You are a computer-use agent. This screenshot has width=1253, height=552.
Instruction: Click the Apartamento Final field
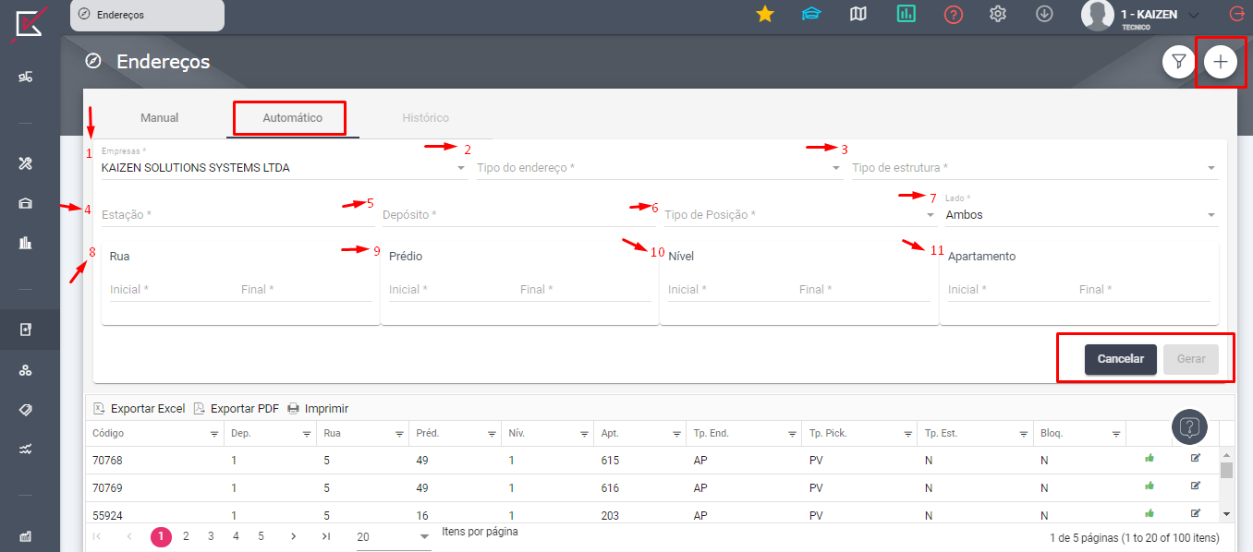point(1144,290)
